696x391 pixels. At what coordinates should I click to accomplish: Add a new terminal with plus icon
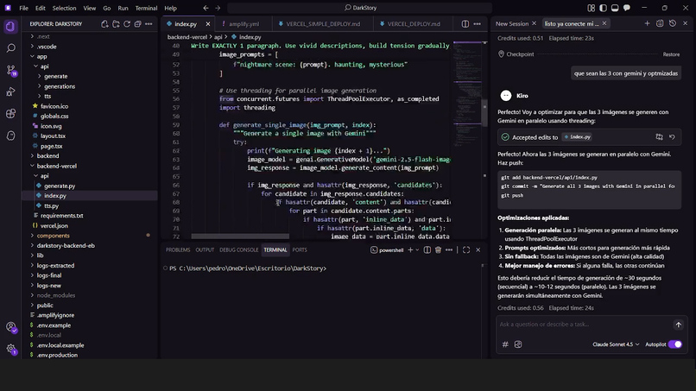tap(410, 249)
